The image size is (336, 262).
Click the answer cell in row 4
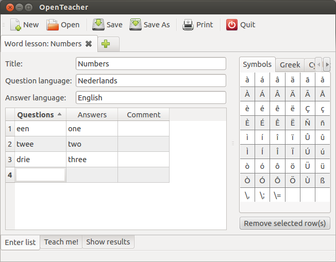92,175
